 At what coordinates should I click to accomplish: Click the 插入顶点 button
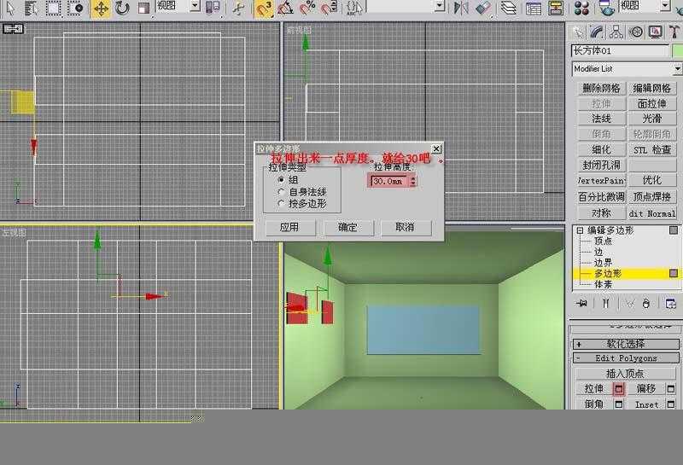[625, 374]
